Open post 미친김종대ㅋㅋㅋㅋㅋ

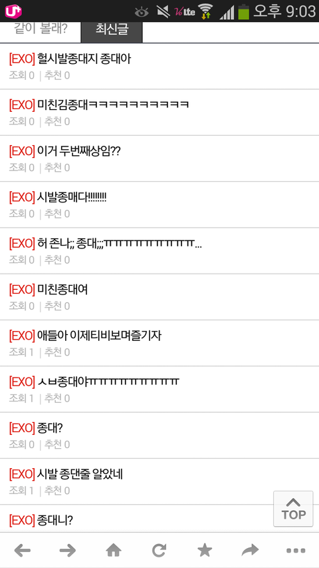pyautogui.click(x=159, y=113)
